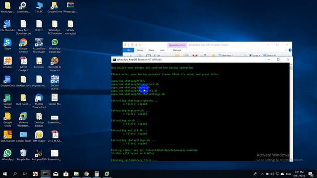This screenshot has width=317, height=178.
Task: Open the WhatsApp- WinRAR archive icon
Action: 70,7
